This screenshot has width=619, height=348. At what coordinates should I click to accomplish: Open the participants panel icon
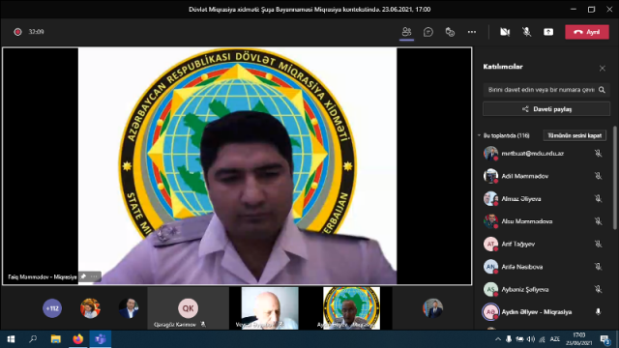click(406, 32)
